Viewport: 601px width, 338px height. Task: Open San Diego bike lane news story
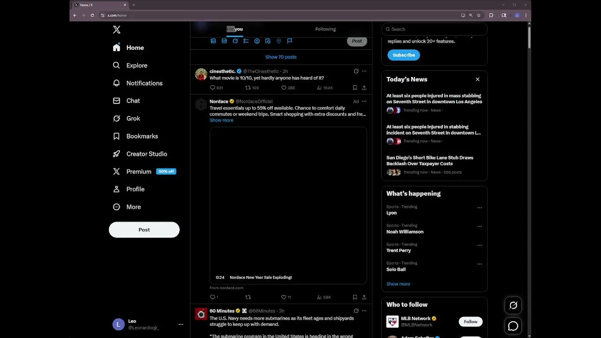[x=434, y=165]
